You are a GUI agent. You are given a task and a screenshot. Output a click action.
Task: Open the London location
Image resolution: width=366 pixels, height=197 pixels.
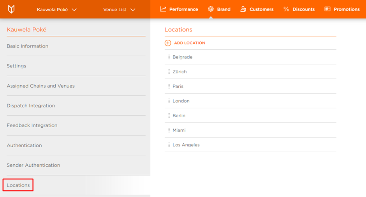[x=250, y=101]
